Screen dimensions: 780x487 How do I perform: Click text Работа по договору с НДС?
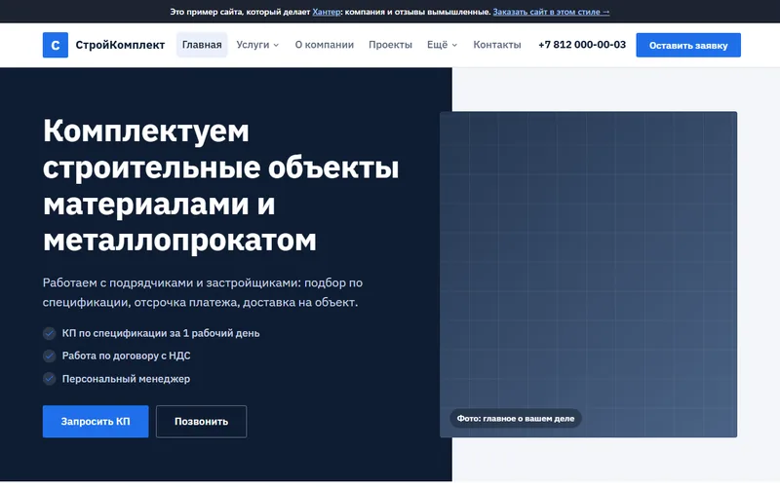click(127, 356)
